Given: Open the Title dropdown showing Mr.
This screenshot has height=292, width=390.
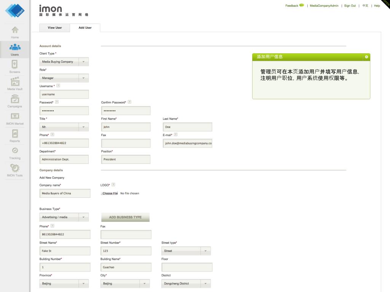Looking at the screenshot, I should (64, 127).
